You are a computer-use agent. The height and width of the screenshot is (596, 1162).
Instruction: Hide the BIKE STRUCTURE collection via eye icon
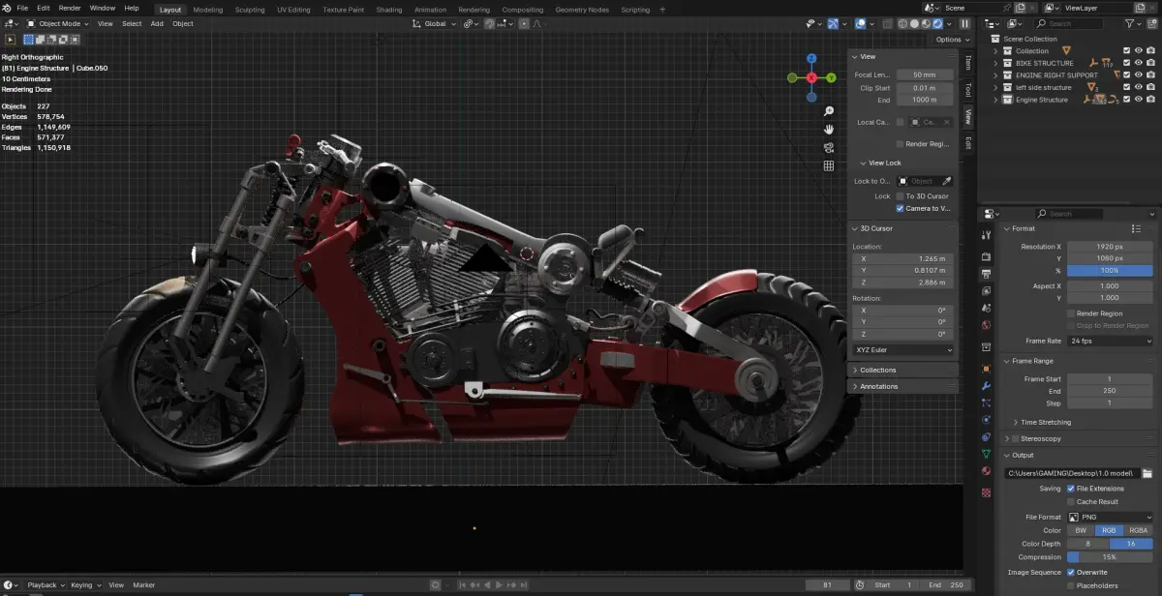1138,63
